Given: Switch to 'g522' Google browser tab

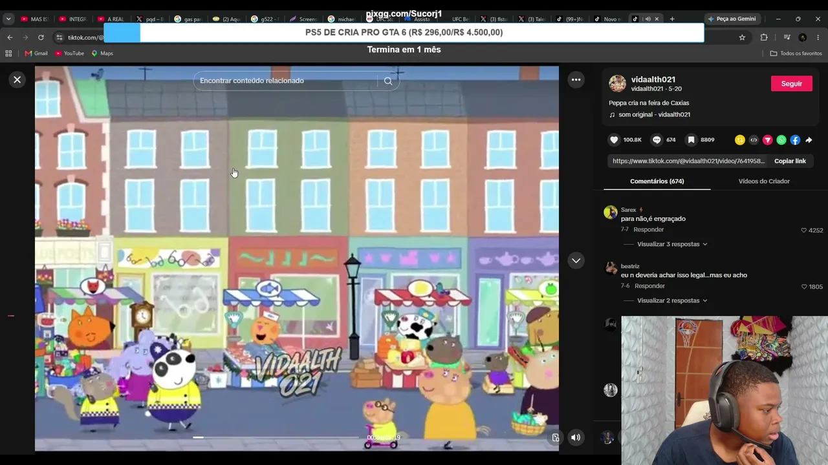Looking at the screenshot, I should tap(265, 19).
